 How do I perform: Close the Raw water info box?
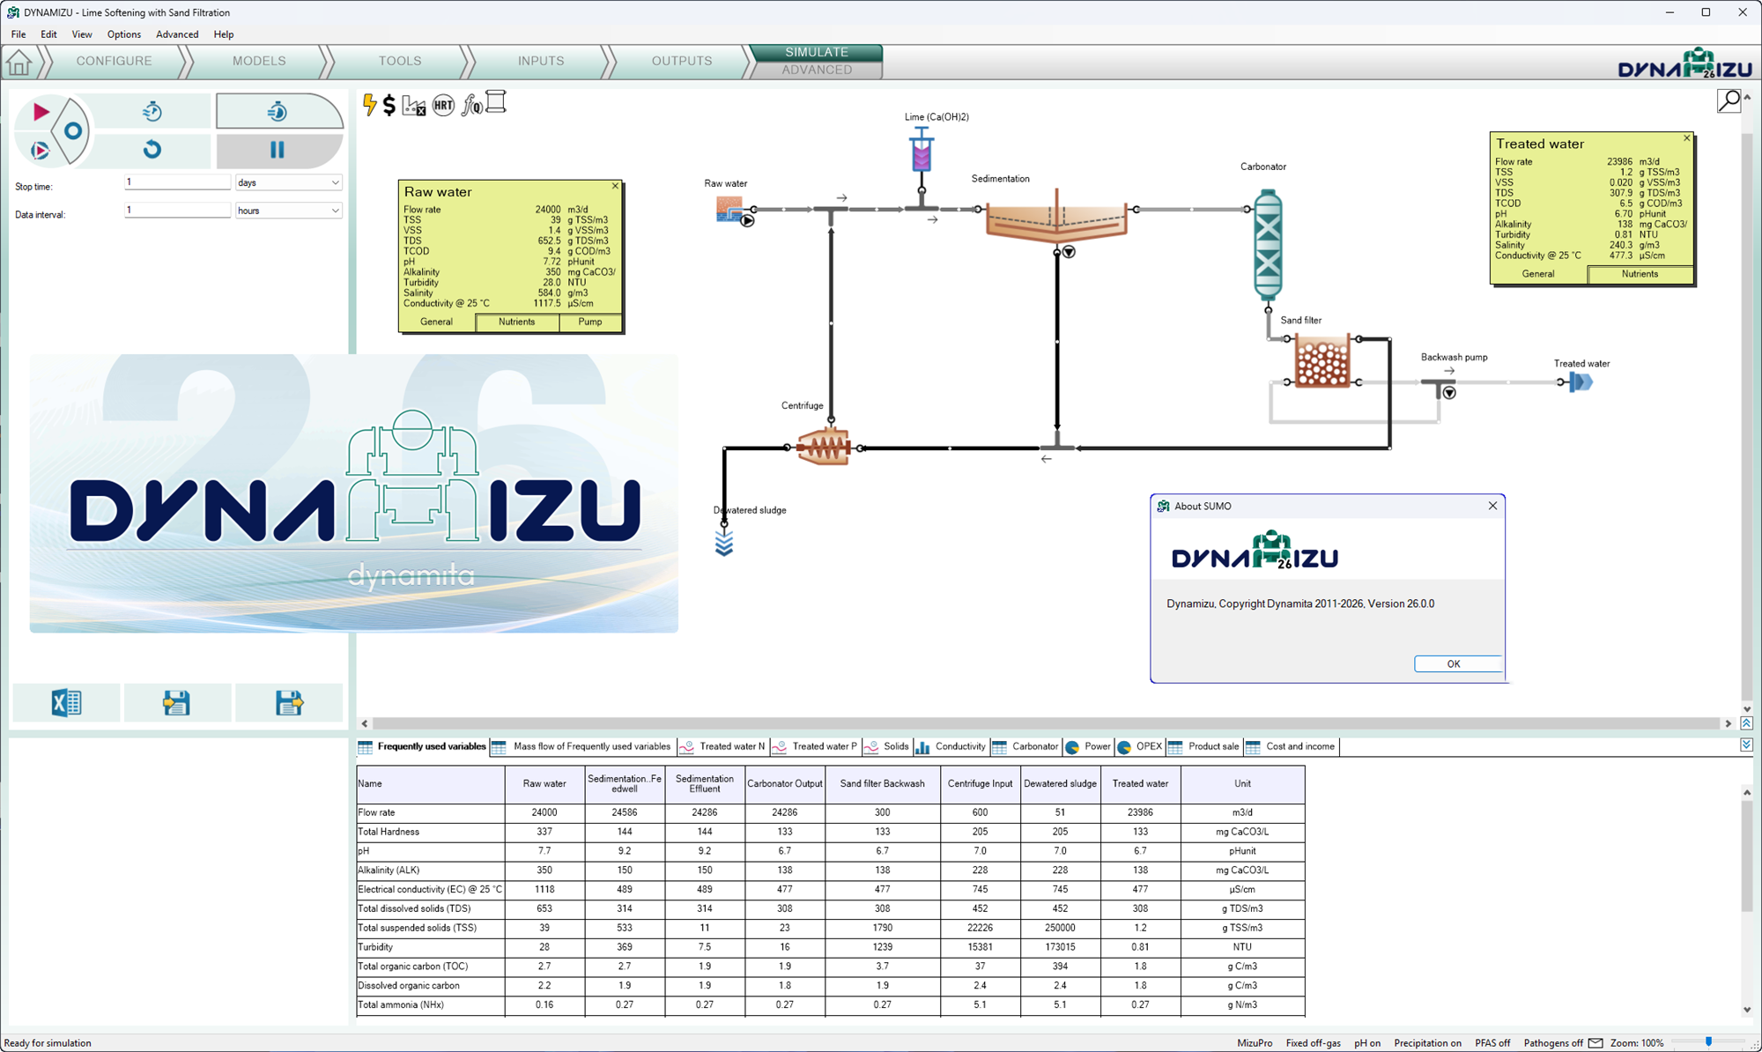tap(616, 186)
